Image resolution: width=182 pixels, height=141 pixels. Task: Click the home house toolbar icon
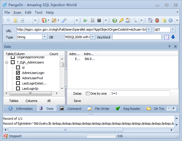click(x=150, y=20)
